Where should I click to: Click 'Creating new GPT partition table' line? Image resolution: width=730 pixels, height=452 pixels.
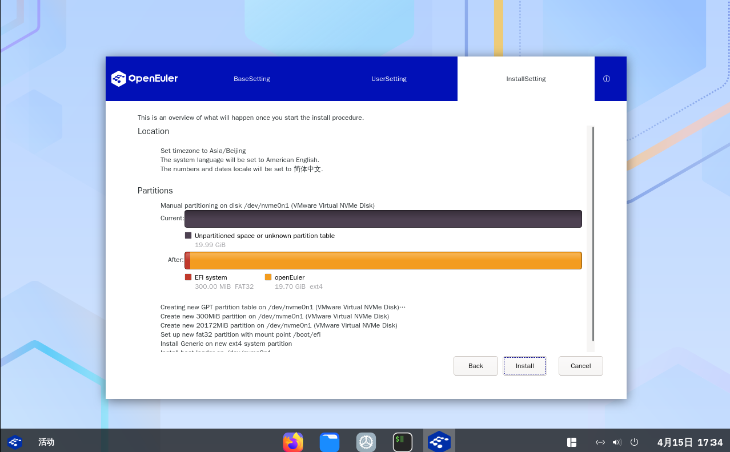[283, 307]
